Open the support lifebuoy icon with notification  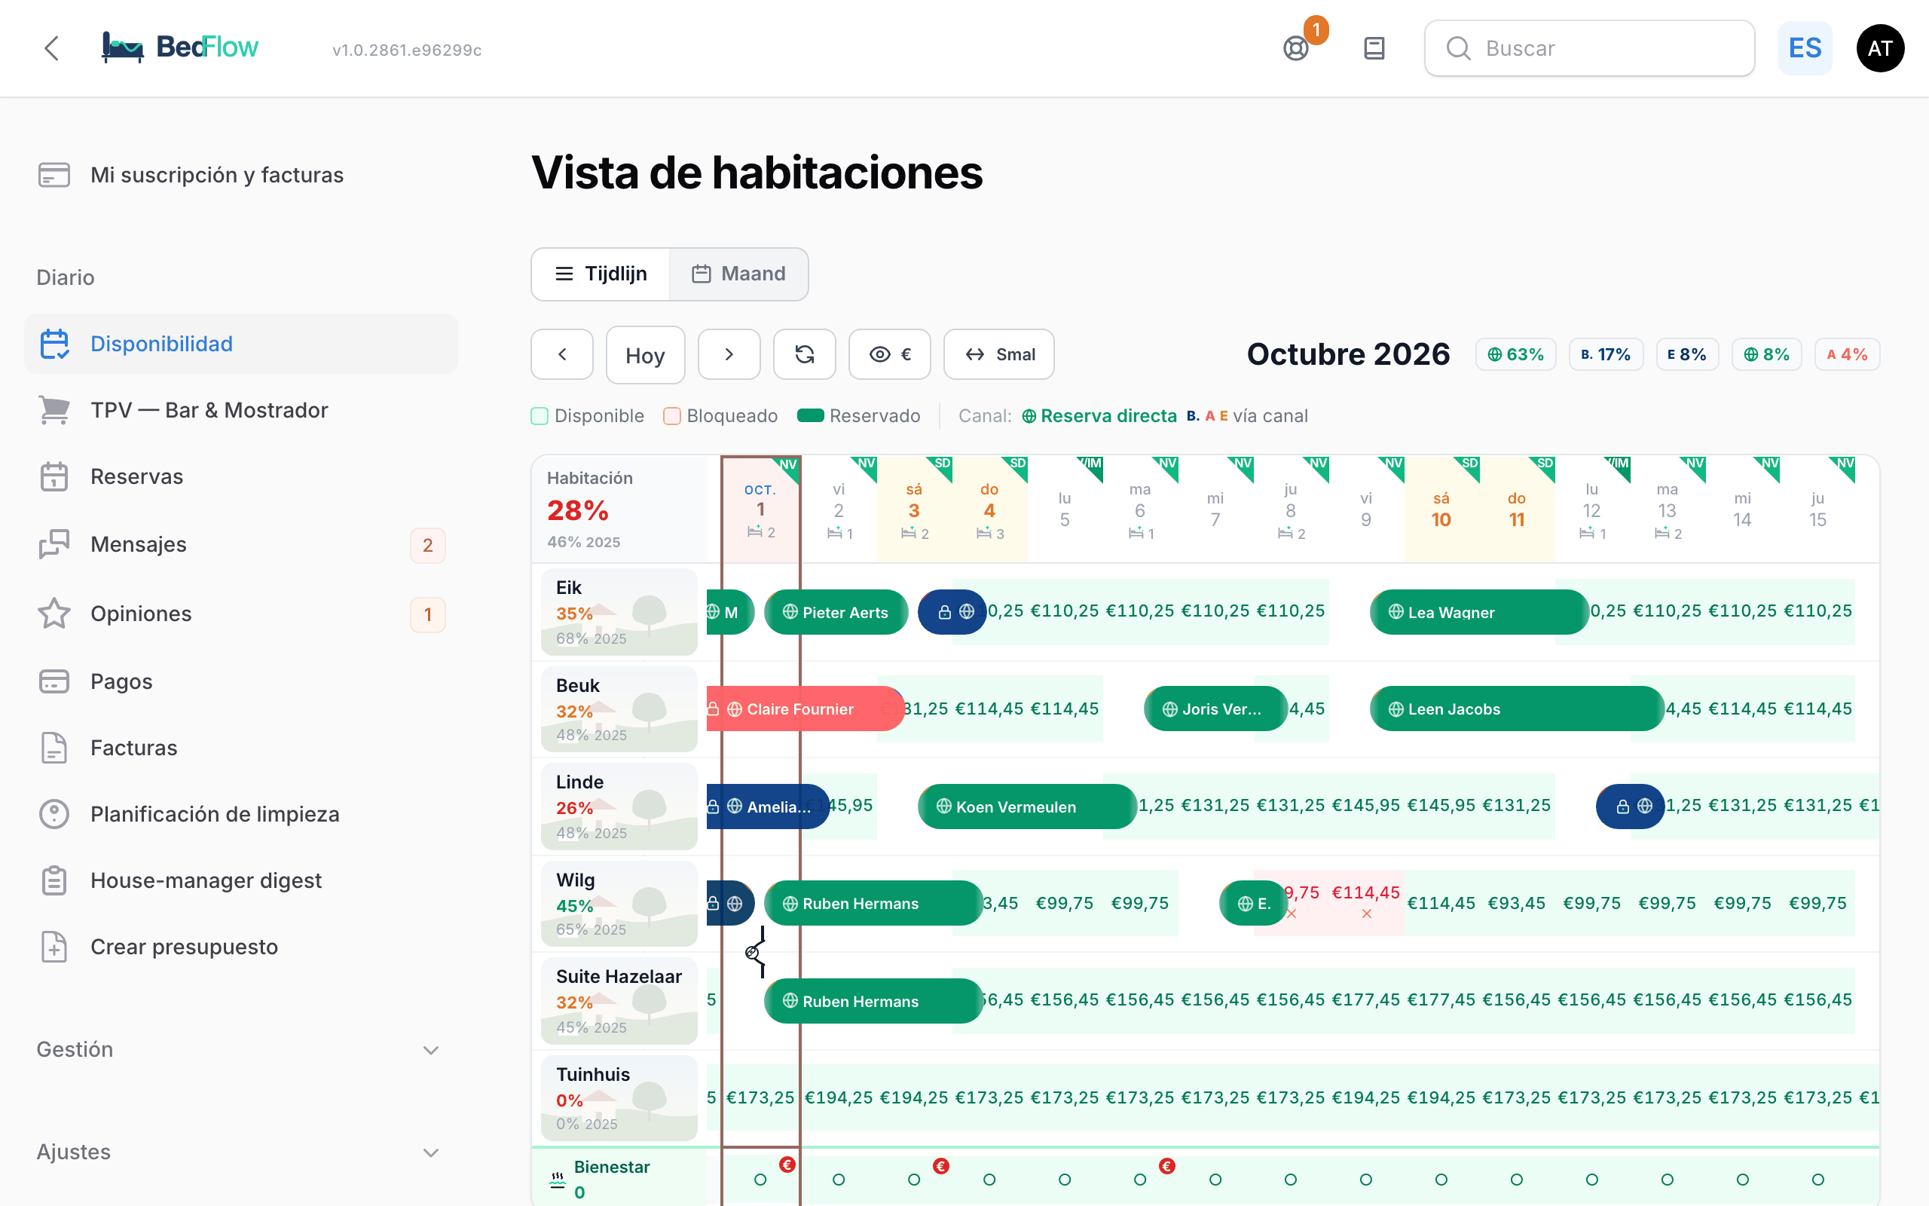tap(1296, 47)
